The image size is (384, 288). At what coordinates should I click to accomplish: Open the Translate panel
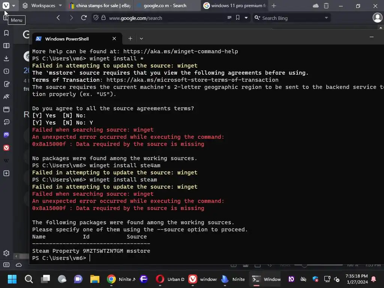(x=6, y=96)
